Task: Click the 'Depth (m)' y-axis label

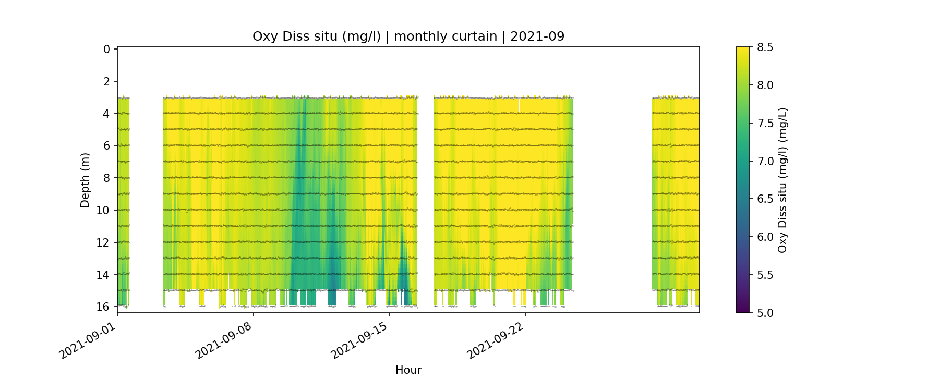Action: click(x=85, y=180)
